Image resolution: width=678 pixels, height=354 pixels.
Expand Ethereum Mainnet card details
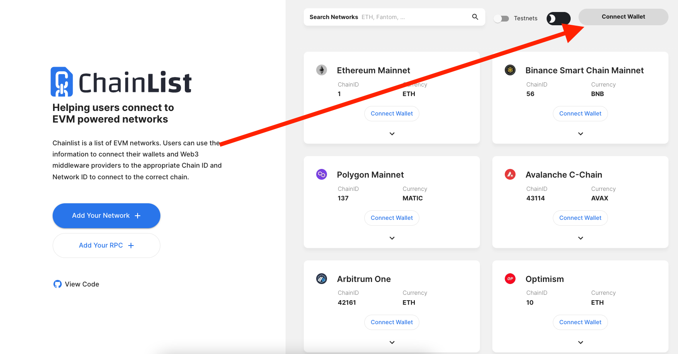[x=392, y=133]
